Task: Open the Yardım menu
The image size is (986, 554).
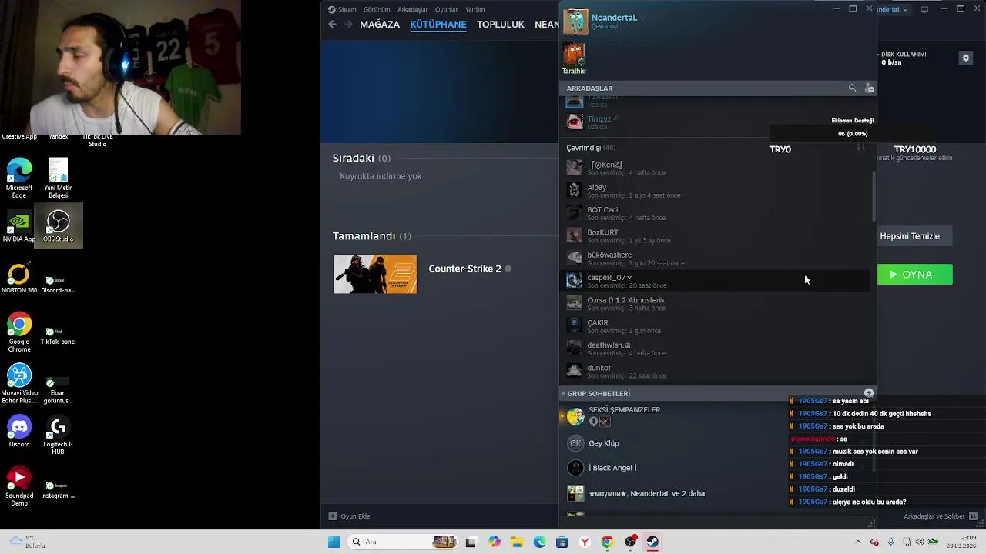Action: 475,9
